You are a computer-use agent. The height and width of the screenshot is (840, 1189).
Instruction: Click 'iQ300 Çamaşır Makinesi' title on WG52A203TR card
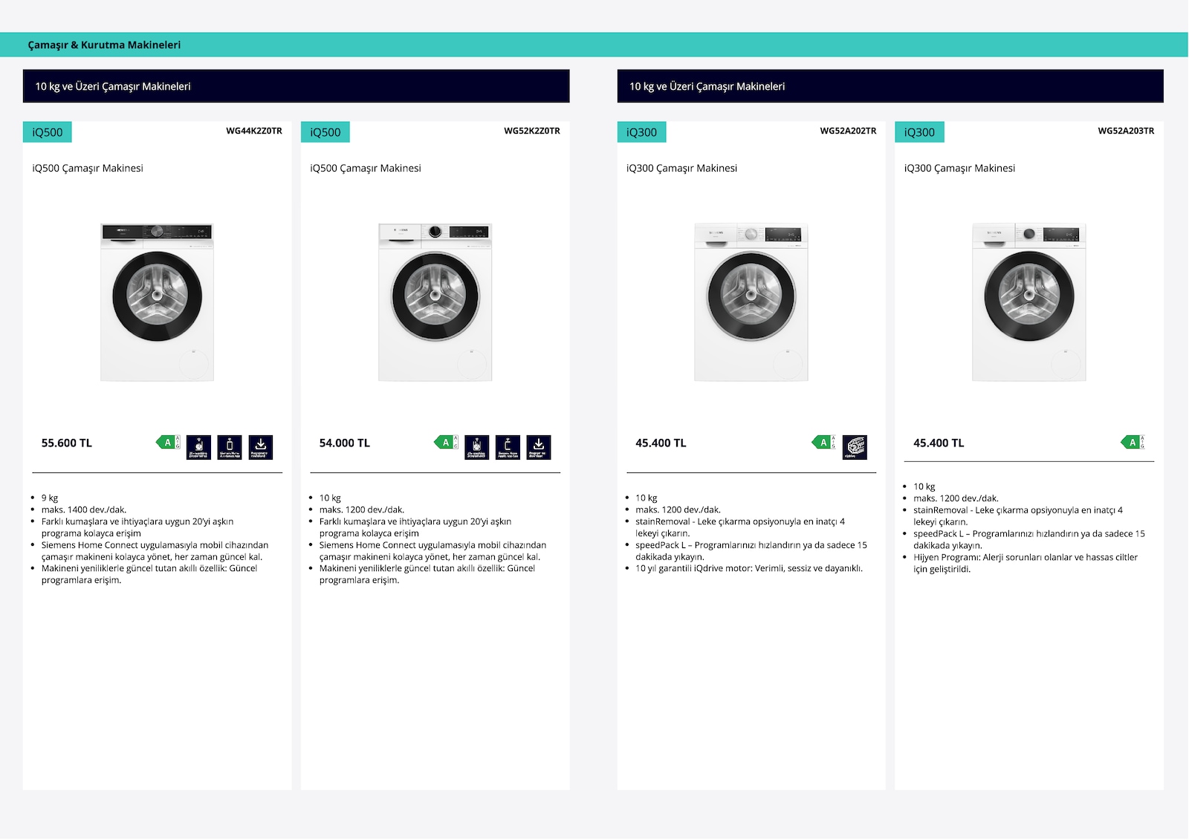coord(959,169)
